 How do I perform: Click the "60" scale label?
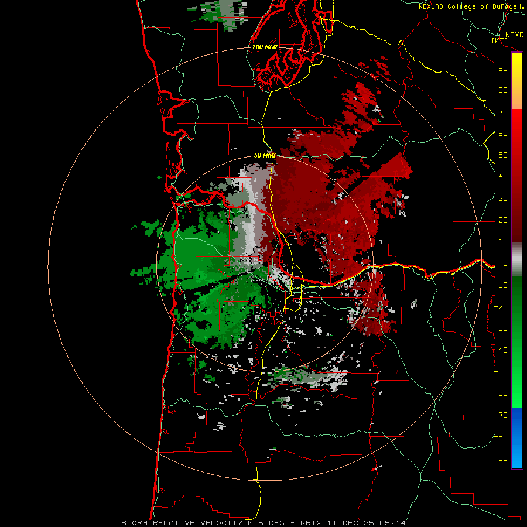click(x=503, y=133)
